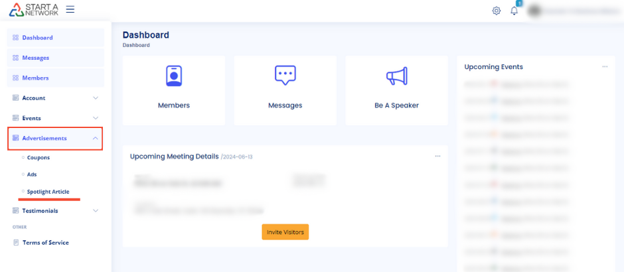Open Messages from the sidebar

point(36,58)
